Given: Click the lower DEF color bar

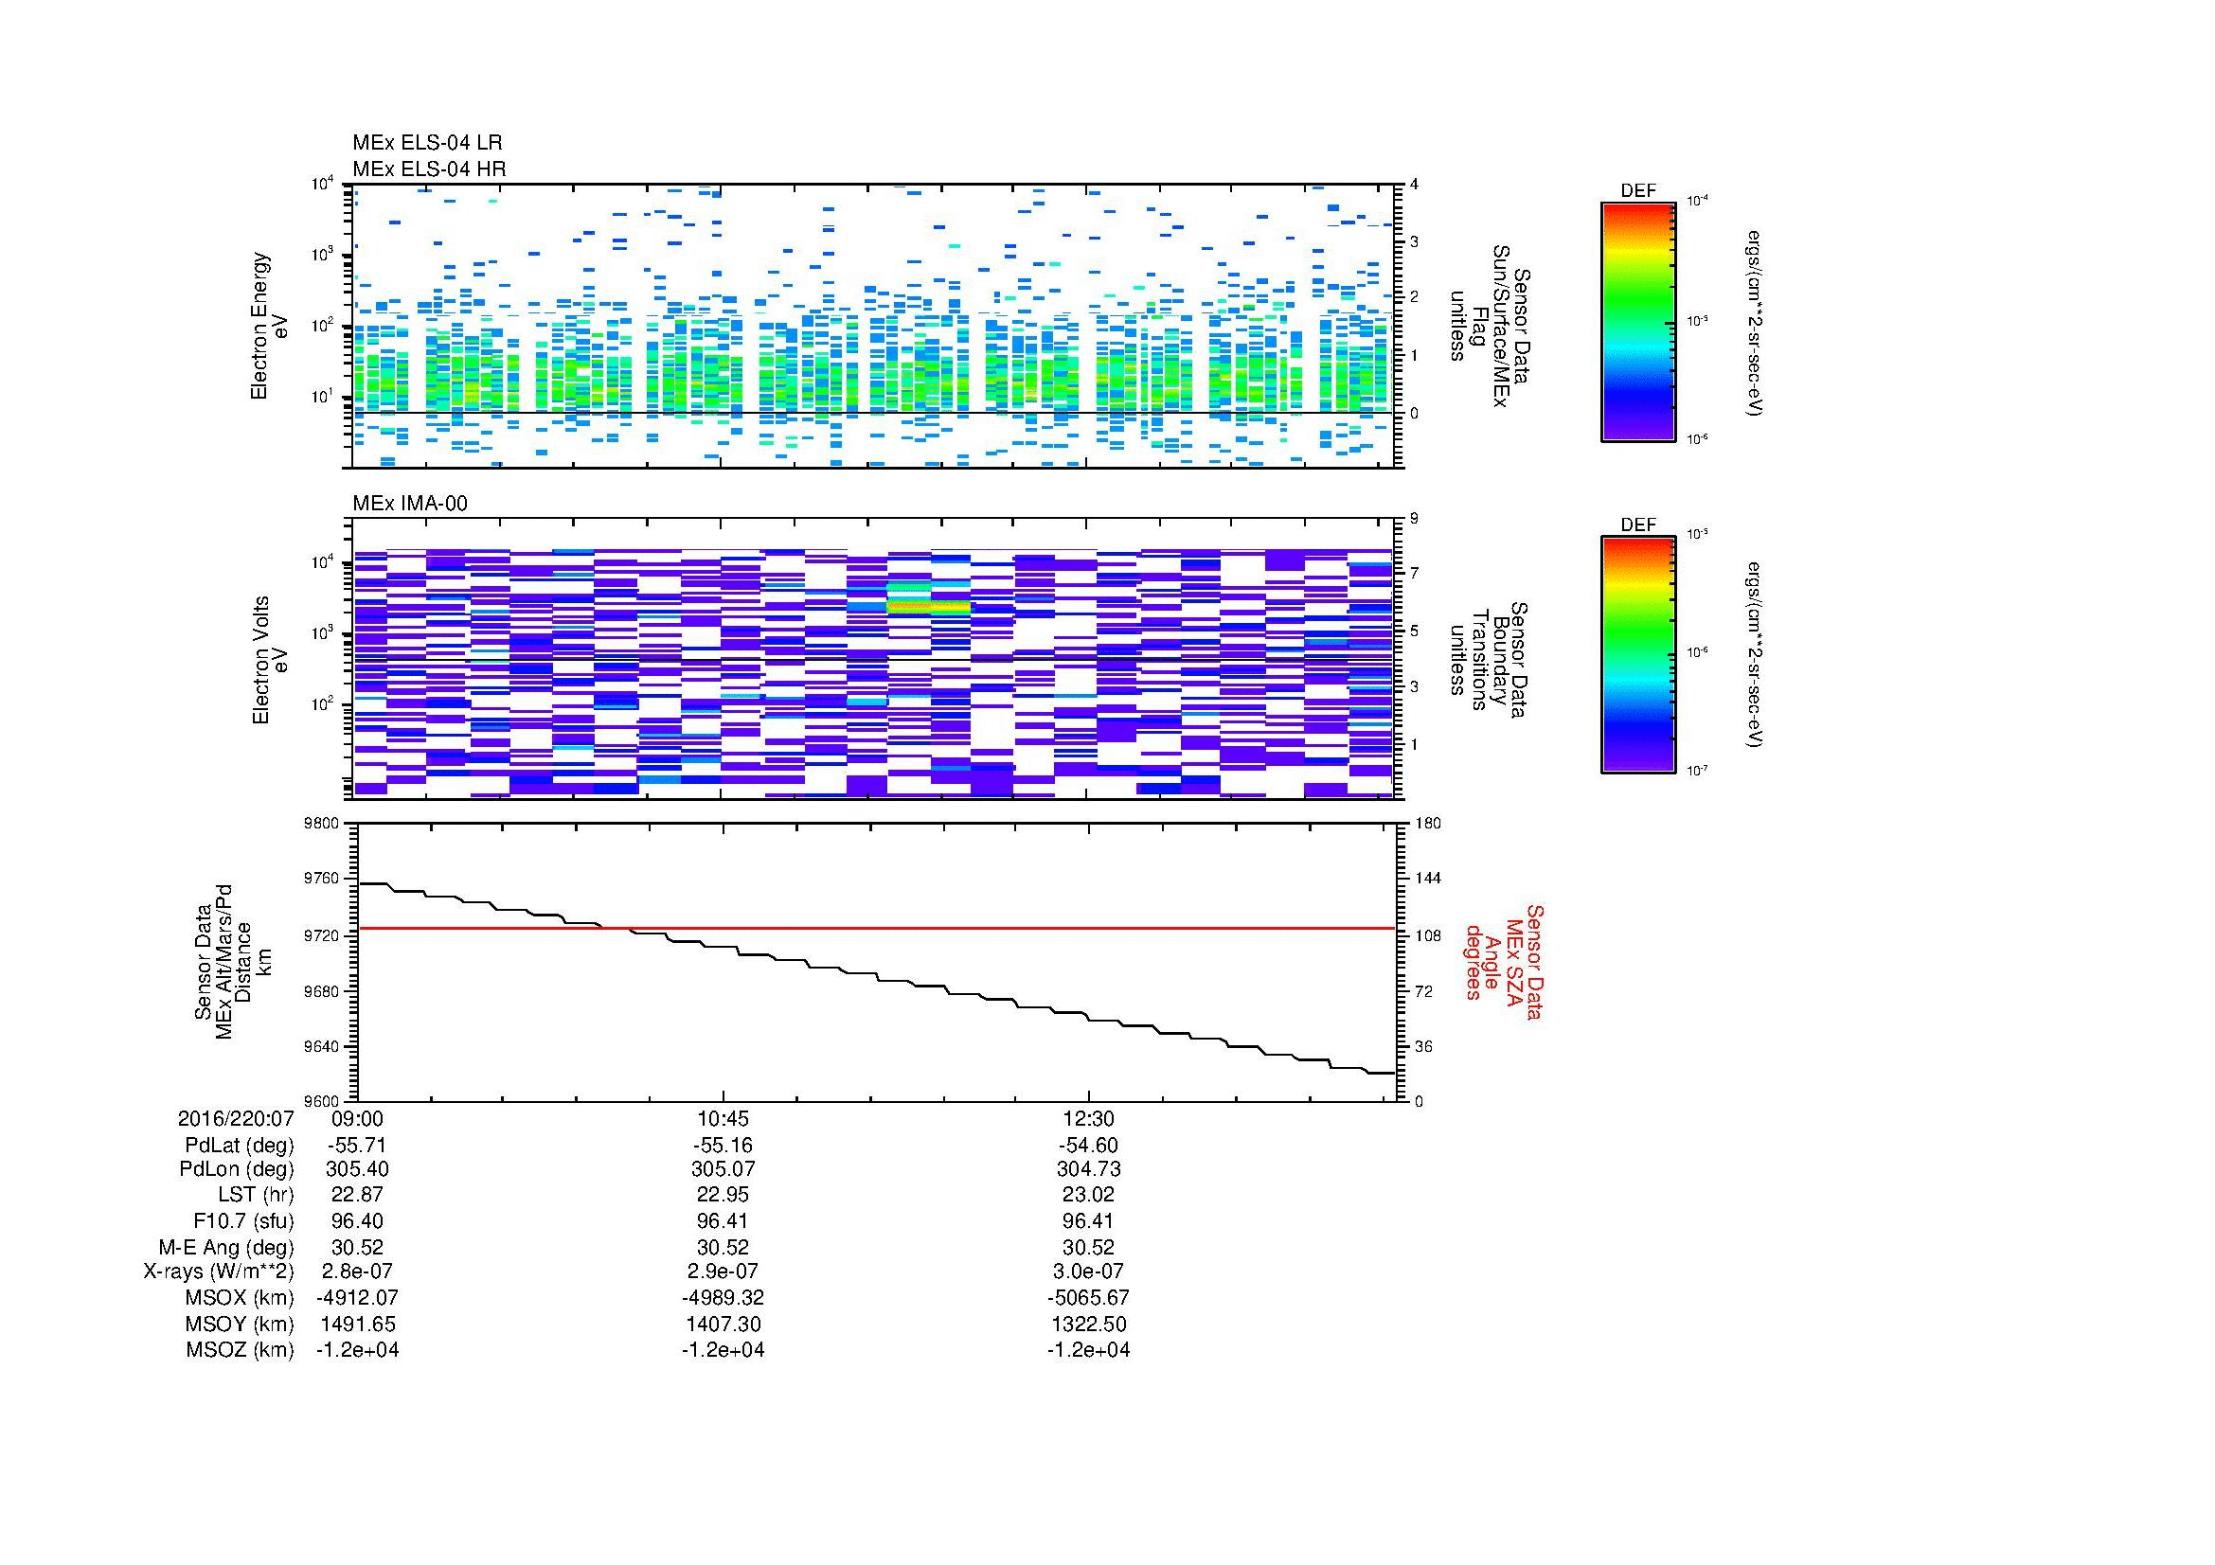Looking at the screenshot, I should 1638,655.
